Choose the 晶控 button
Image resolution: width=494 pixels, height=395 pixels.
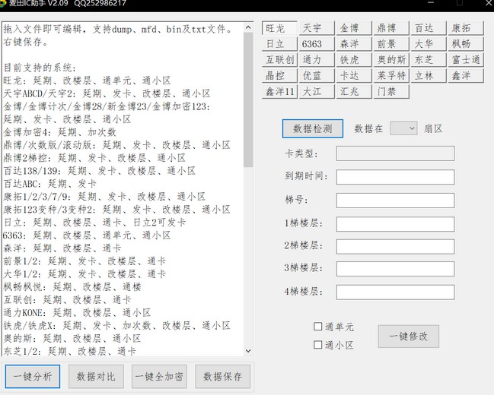tap(279, 75)
